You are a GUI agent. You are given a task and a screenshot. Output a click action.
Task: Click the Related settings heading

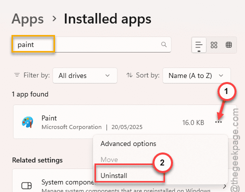pyautogui.click(x=37, y=160)
